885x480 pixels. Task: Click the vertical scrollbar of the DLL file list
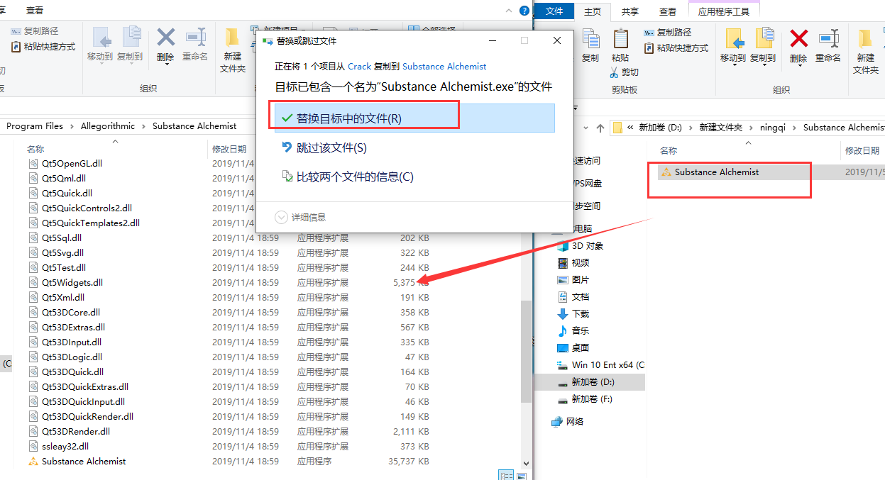click(x=525, y=340)
